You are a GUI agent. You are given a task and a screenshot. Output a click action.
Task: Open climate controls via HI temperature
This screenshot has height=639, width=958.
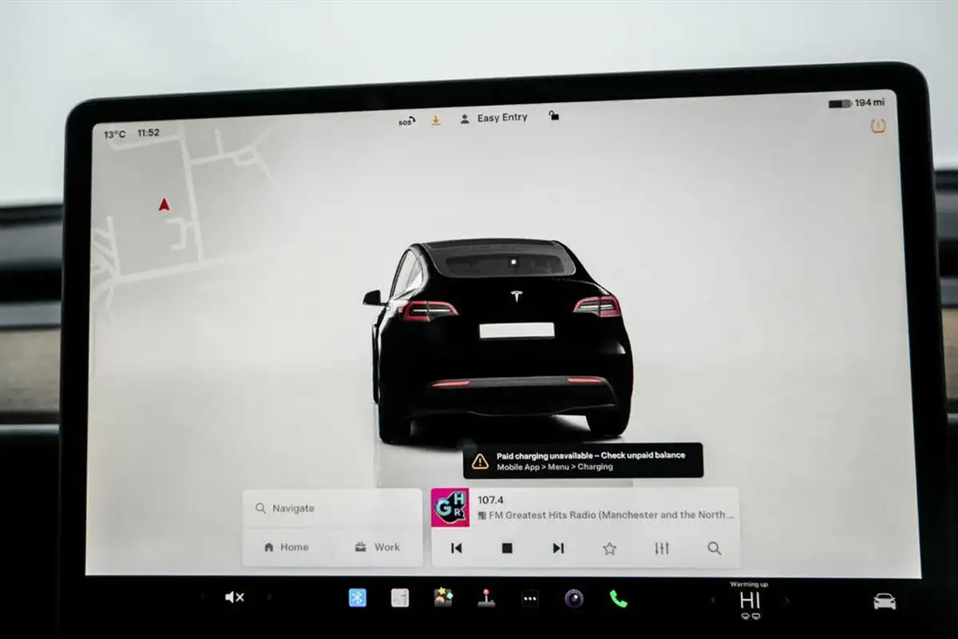(750, 600)
